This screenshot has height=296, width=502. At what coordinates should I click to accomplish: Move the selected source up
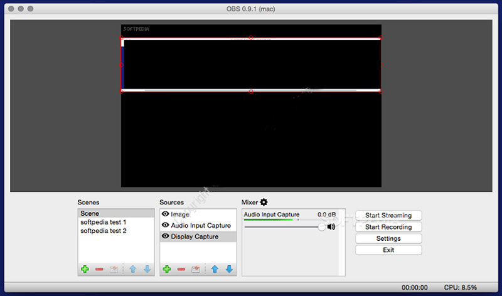pos(215,269)
